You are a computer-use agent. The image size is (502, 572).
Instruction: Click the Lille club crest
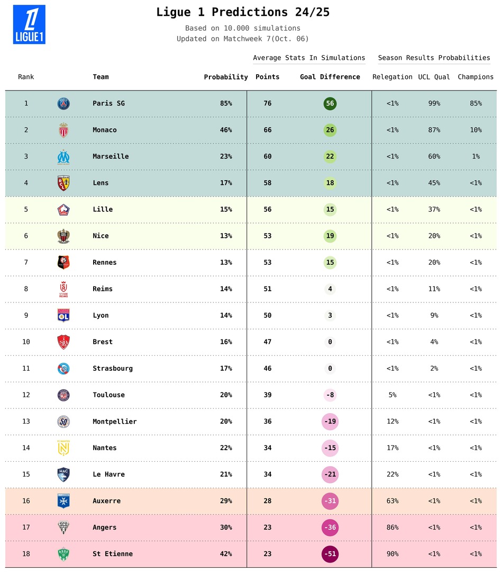63,210
